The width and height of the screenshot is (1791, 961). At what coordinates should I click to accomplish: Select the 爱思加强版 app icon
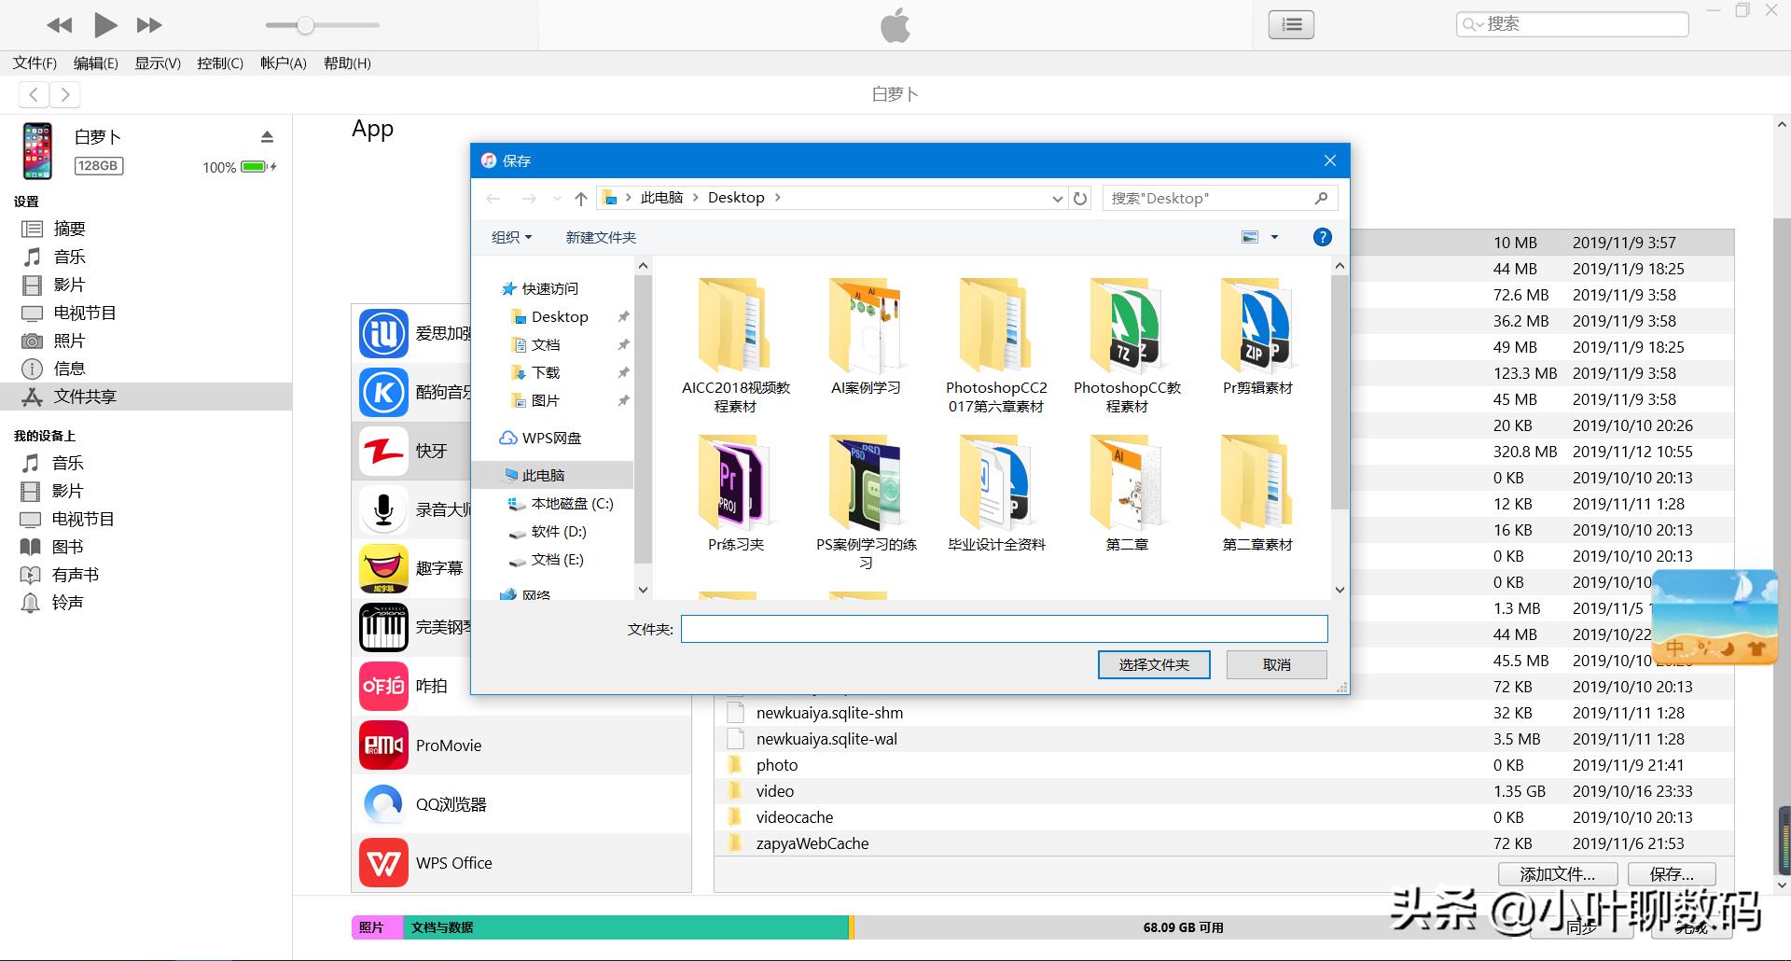click(x=383, y=333)
